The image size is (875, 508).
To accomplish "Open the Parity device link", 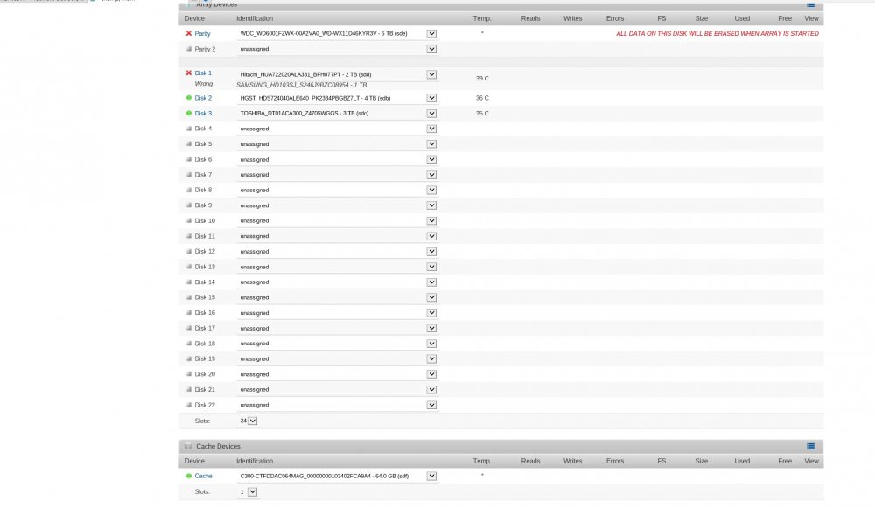I will pos(202,33).
